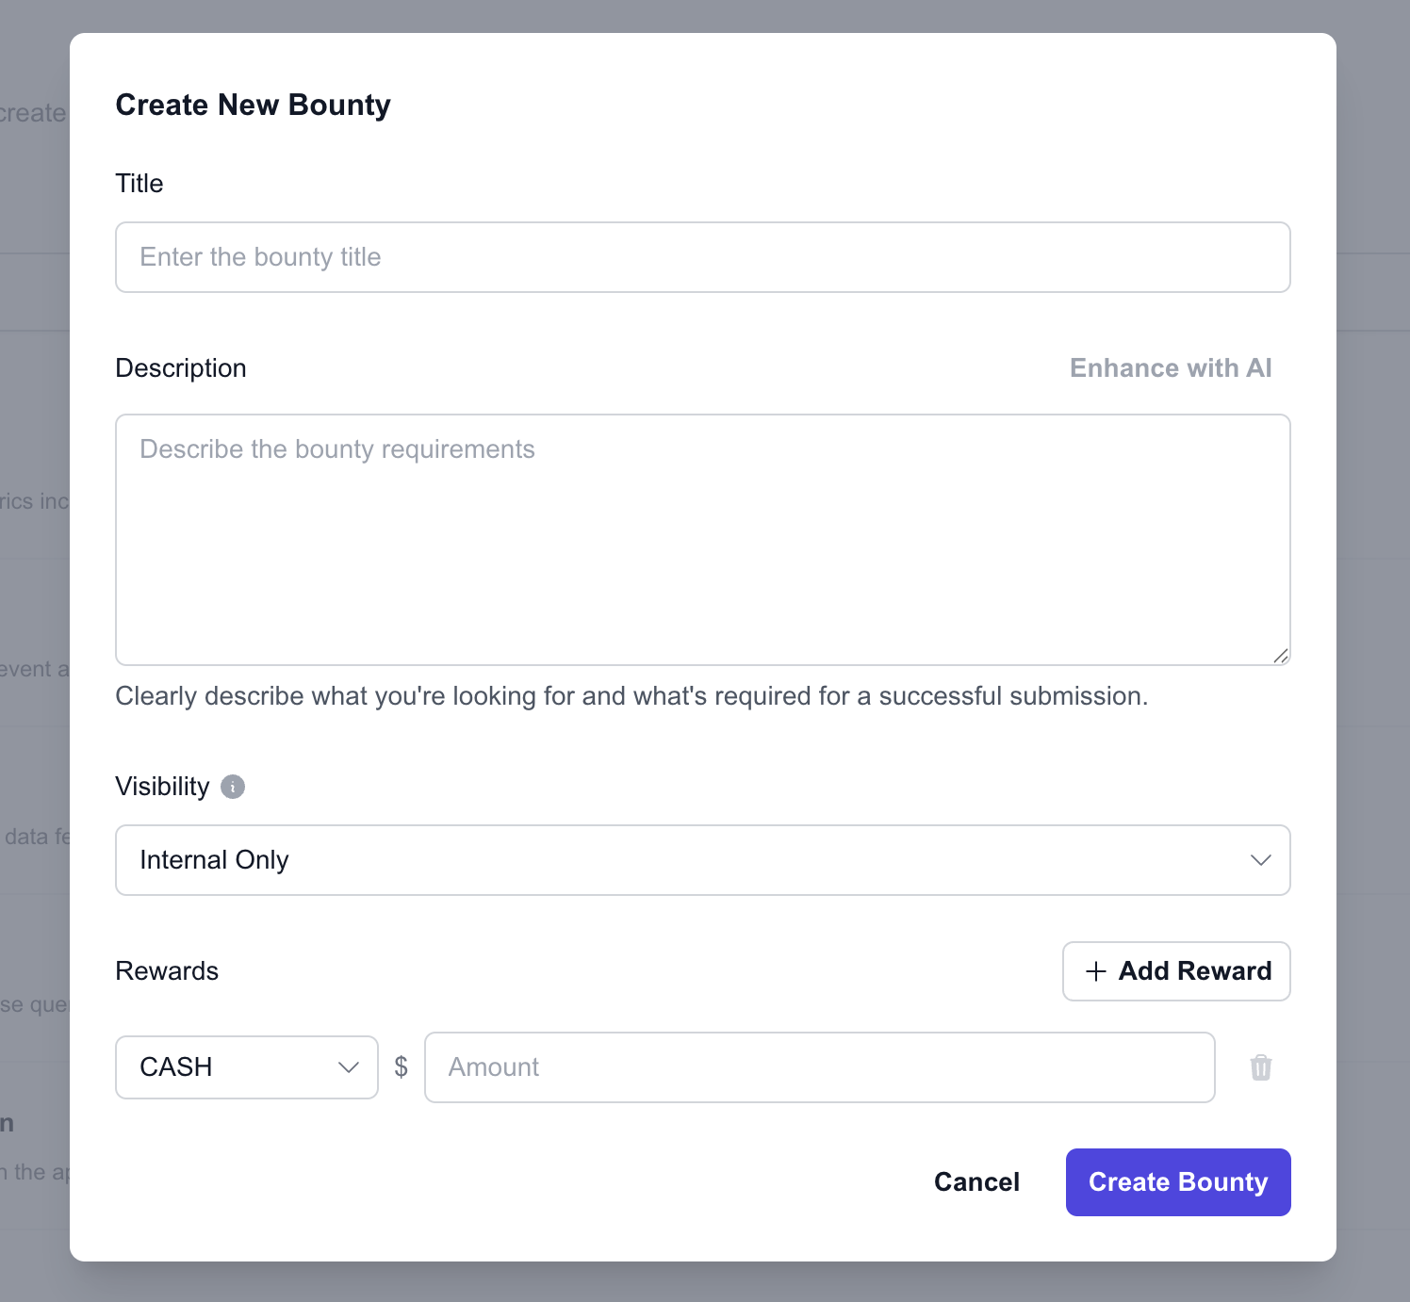
Task: Focus the bounty title input field
Action: pos(703,257)
